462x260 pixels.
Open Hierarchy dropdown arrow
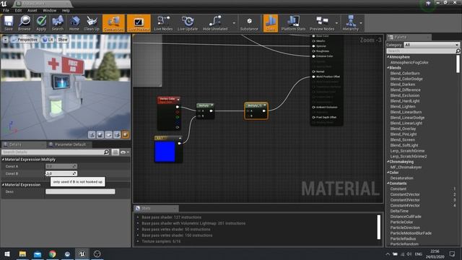361,23
